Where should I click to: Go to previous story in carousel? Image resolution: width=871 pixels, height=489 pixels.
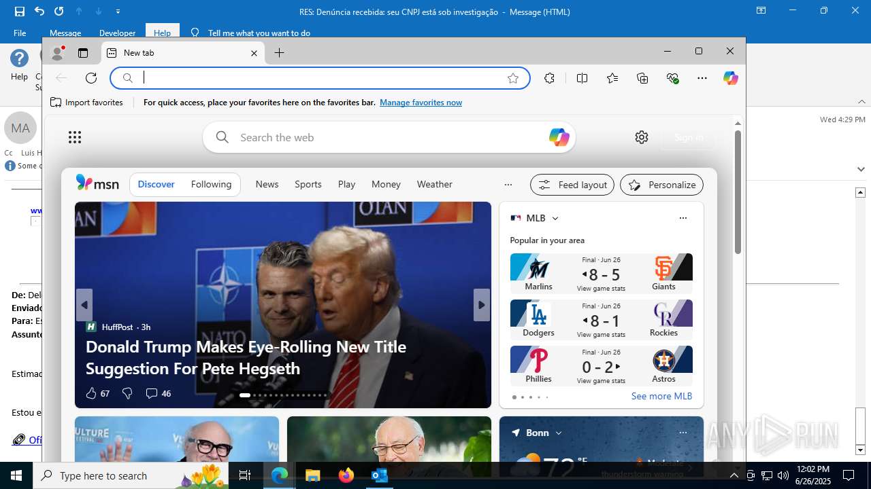[x=84, y=305]
